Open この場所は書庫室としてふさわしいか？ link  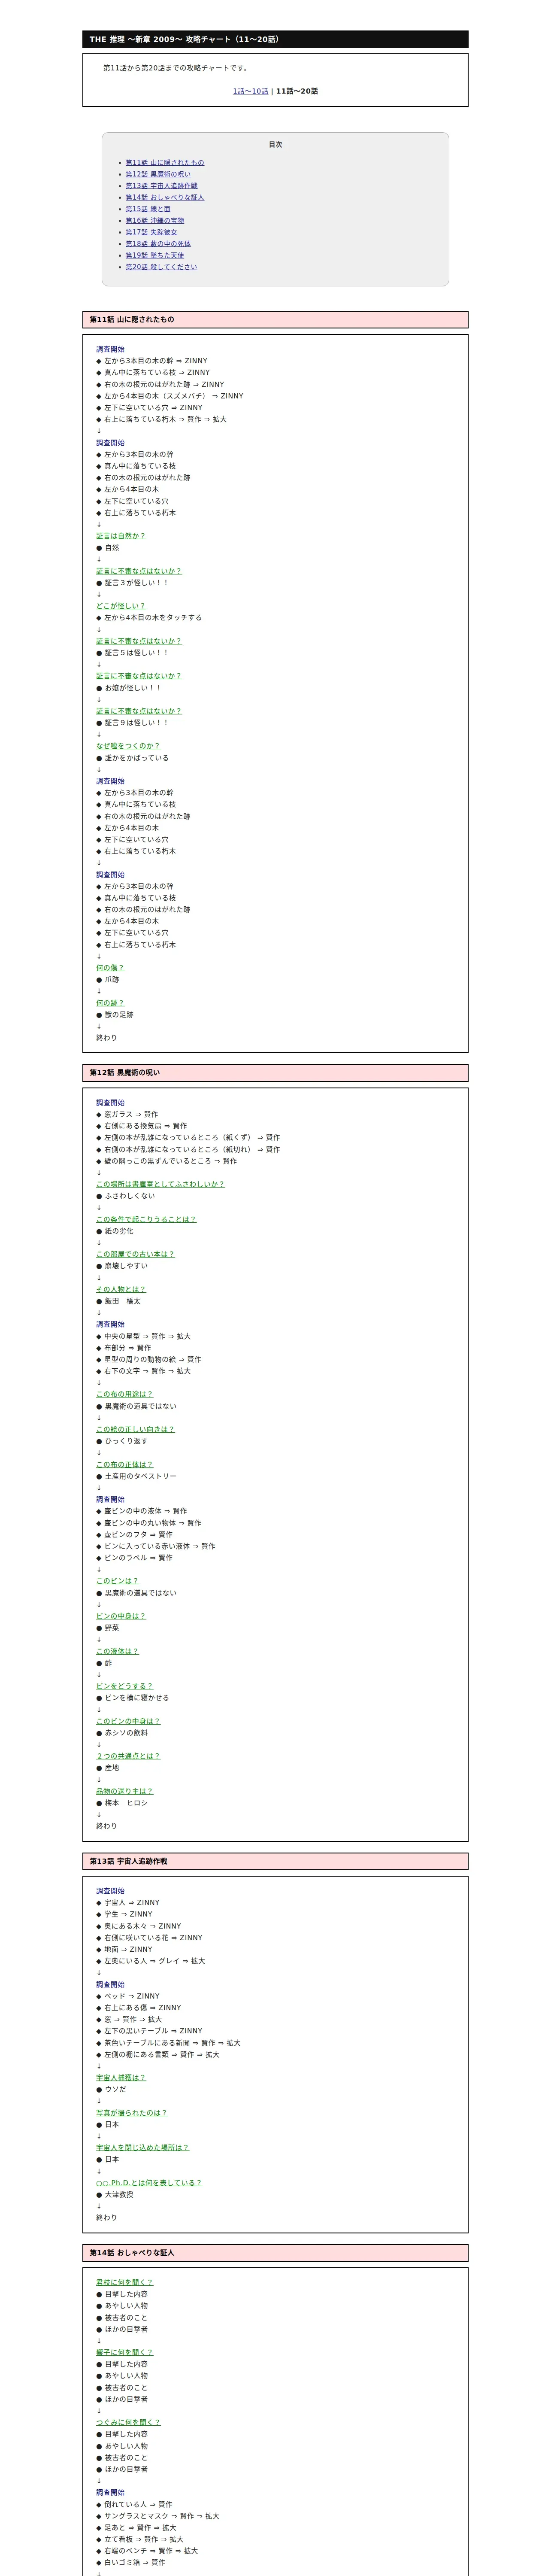coord(160,1184)
